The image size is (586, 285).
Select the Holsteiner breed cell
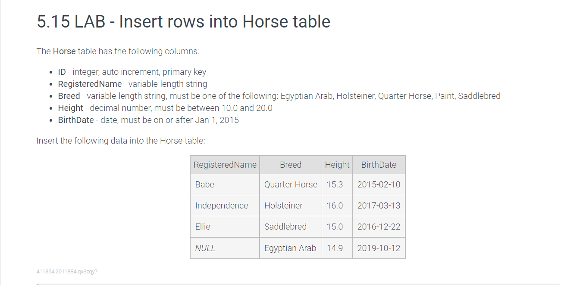click(291, 205)
